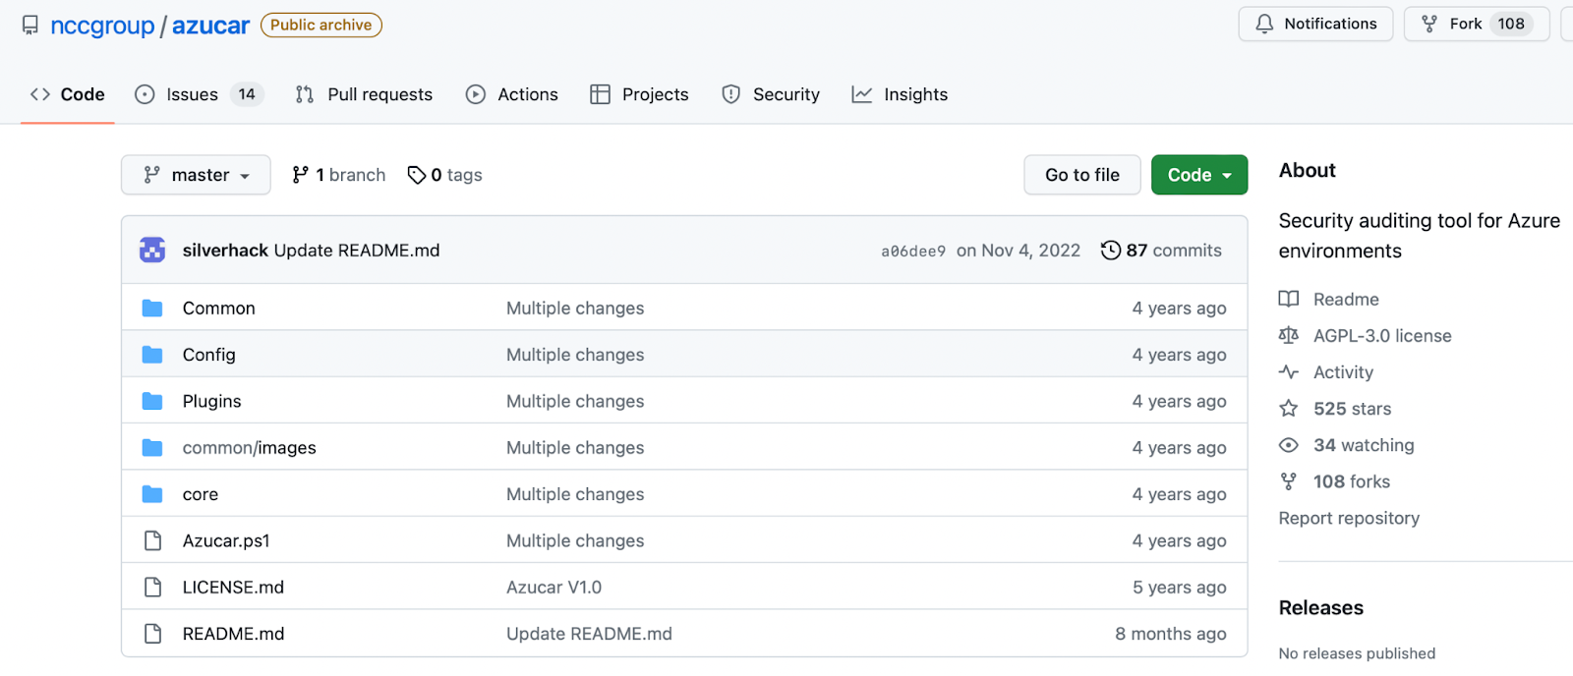Viewport: 1573px width, 676px height.
Task: Click the Public archive badge
Action: (321, 26)
